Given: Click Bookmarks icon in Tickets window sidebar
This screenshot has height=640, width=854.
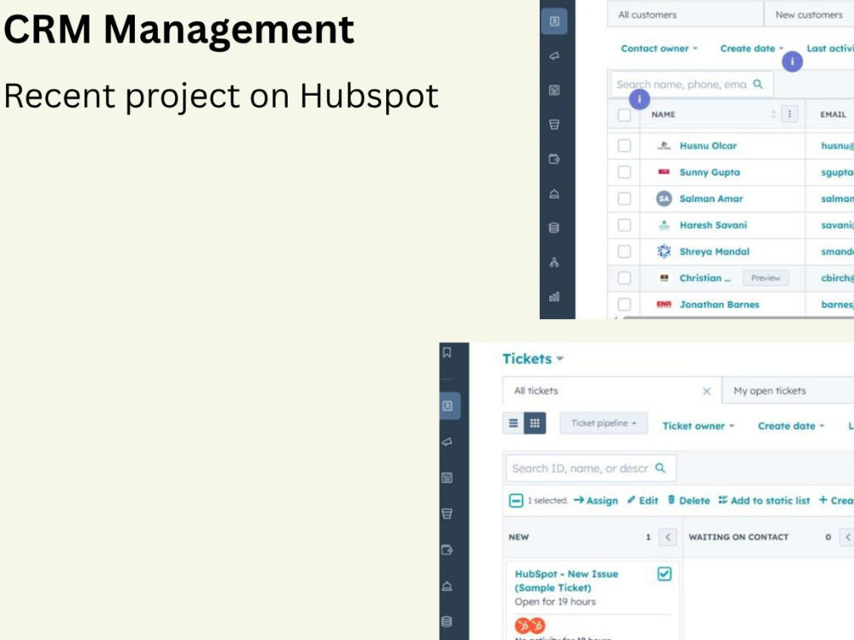Looking at the screenshot, I should [447, 352].
